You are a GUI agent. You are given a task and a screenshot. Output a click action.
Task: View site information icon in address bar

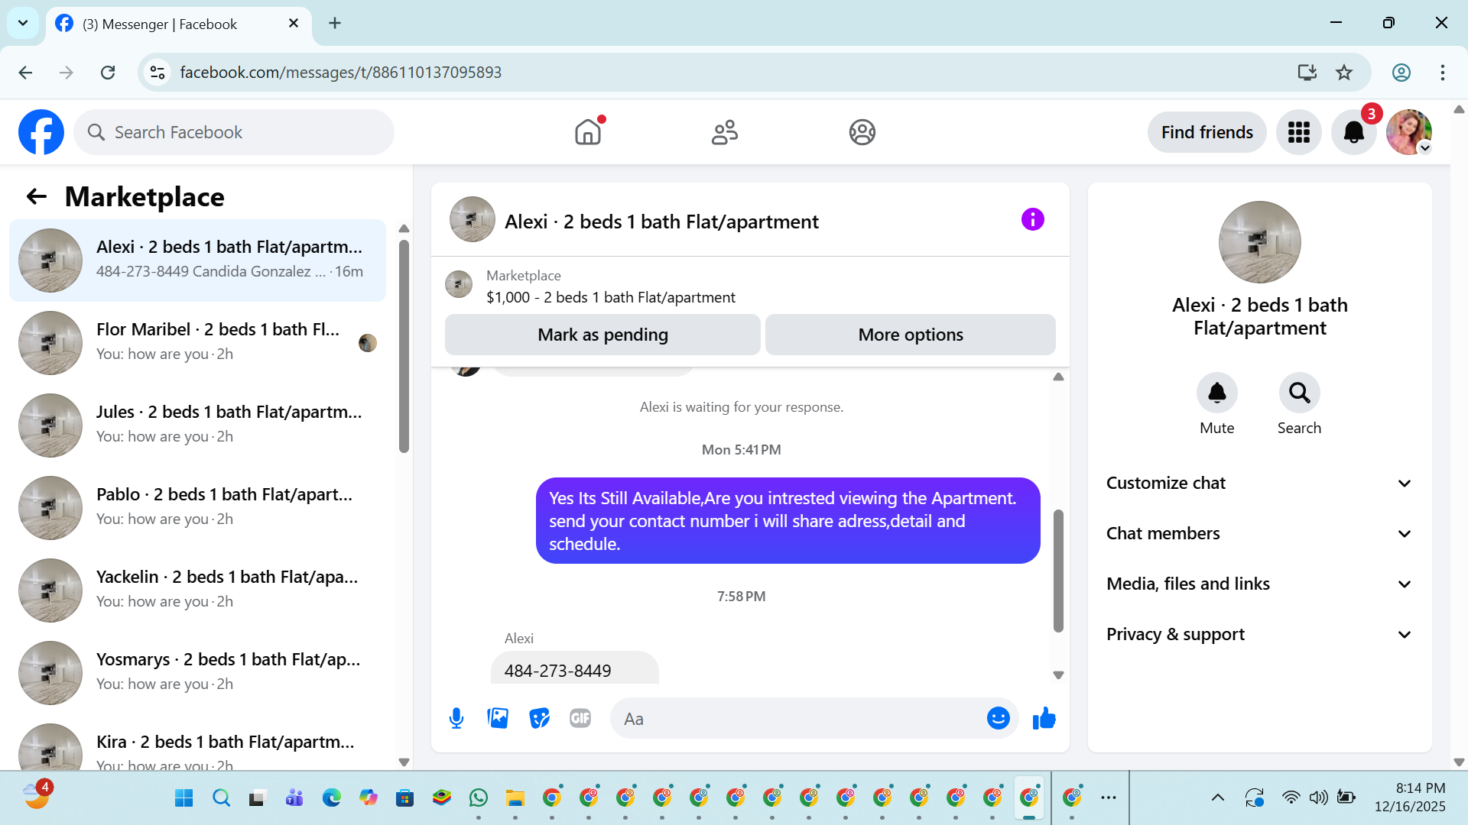coord(158,73)
